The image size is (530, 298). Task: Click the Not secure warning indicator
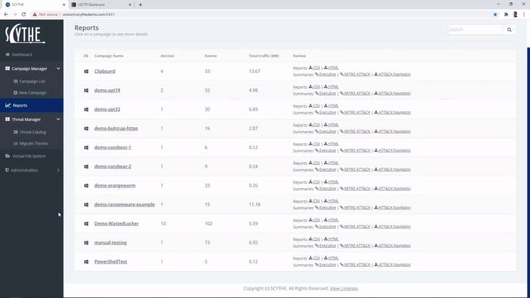[x=45, y=15]
